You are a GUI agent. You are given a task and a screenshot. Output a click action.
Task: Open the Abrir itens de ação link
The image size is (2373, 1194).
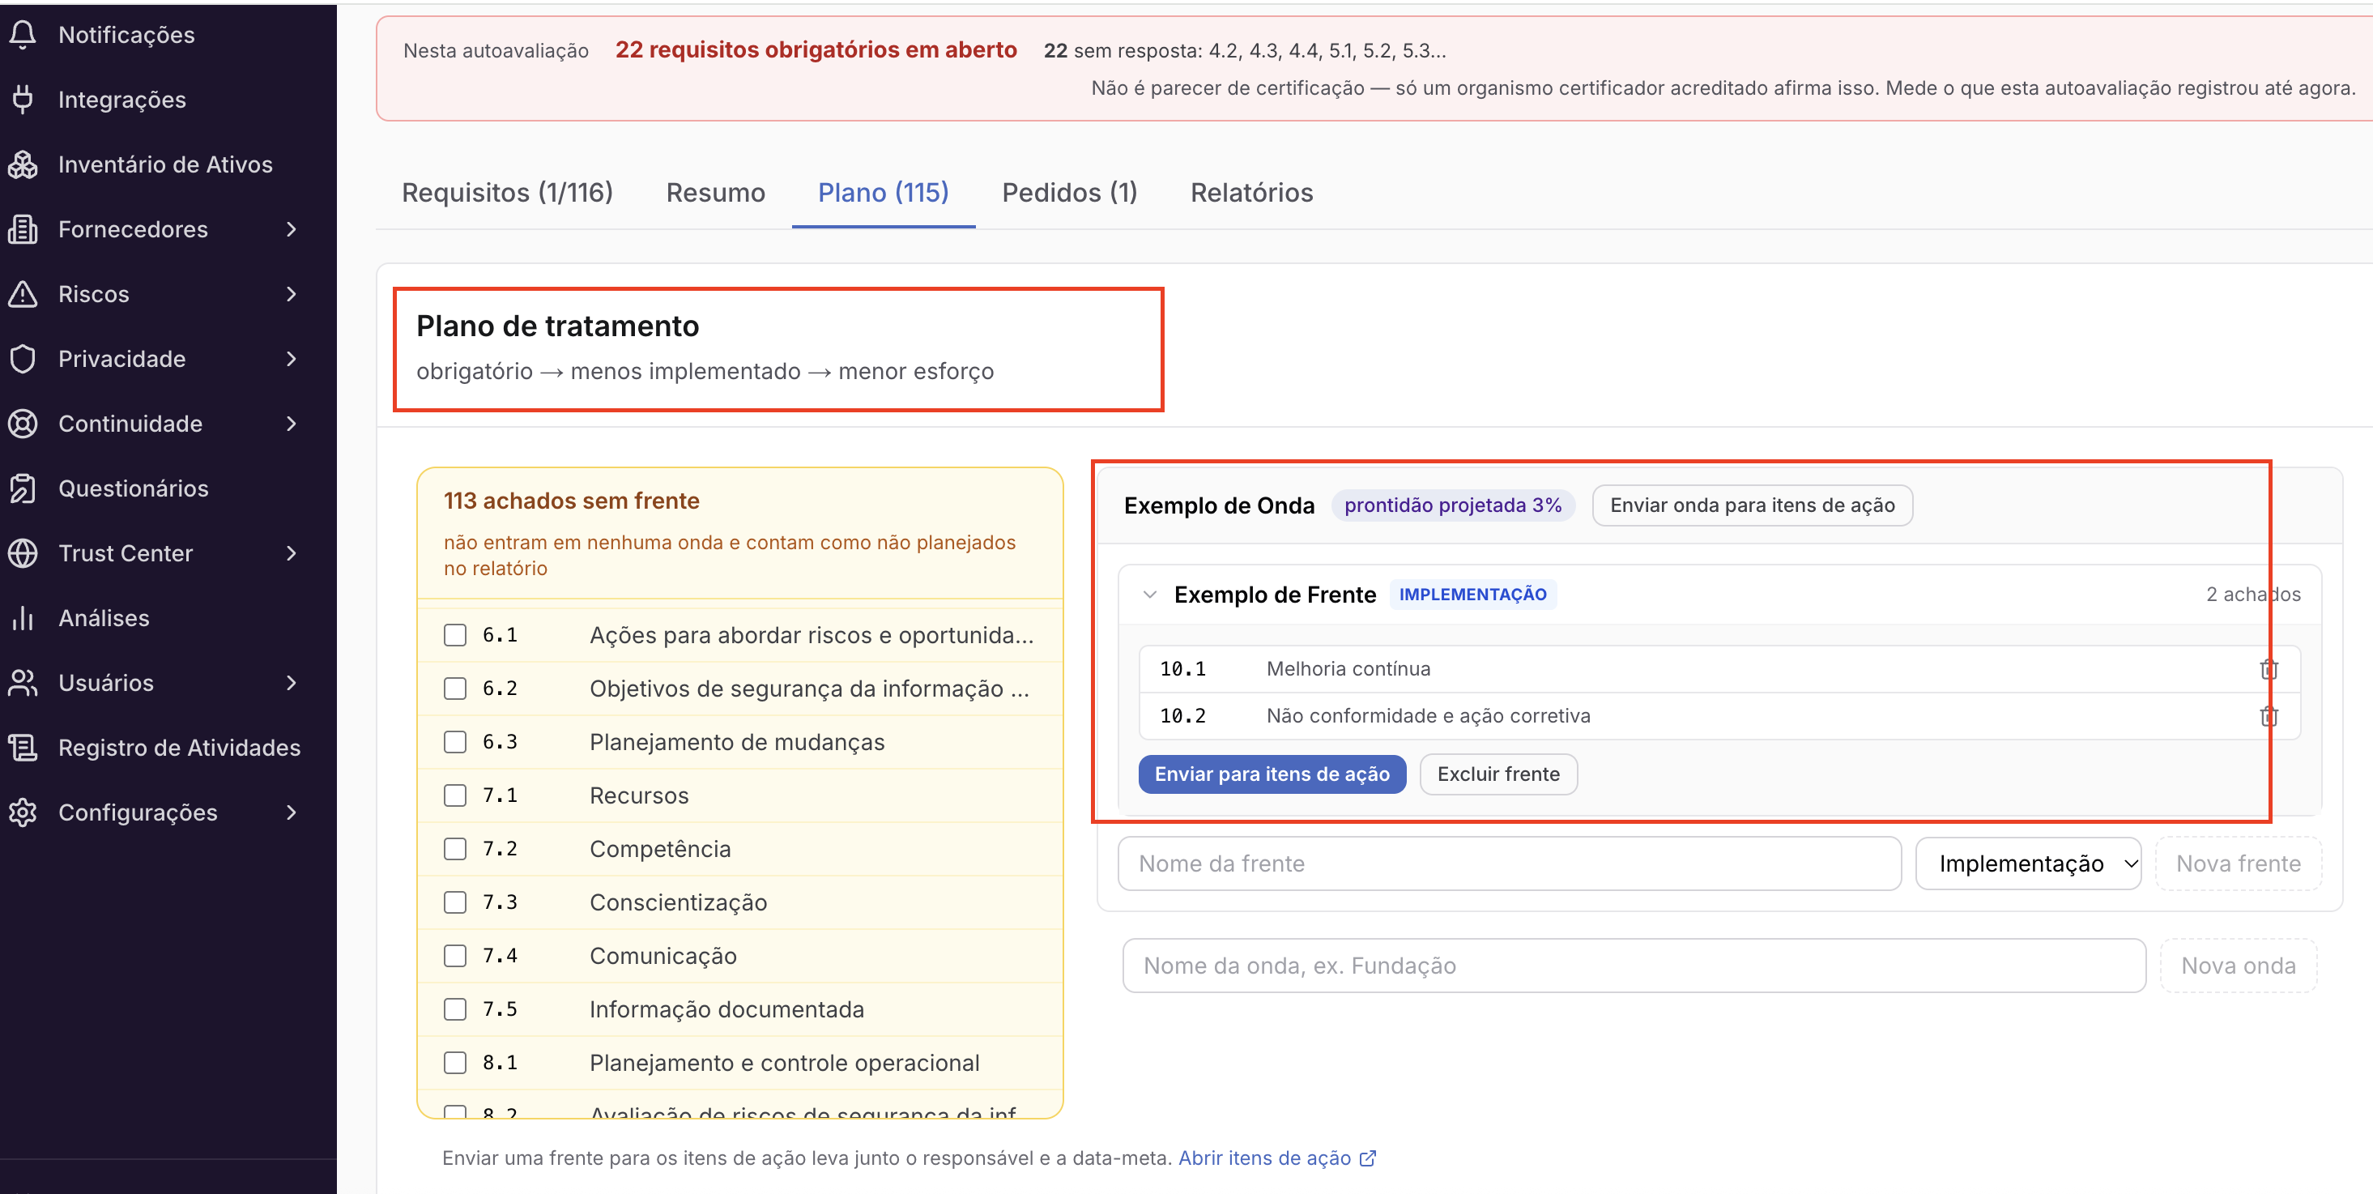[x=1265, y=1158]
